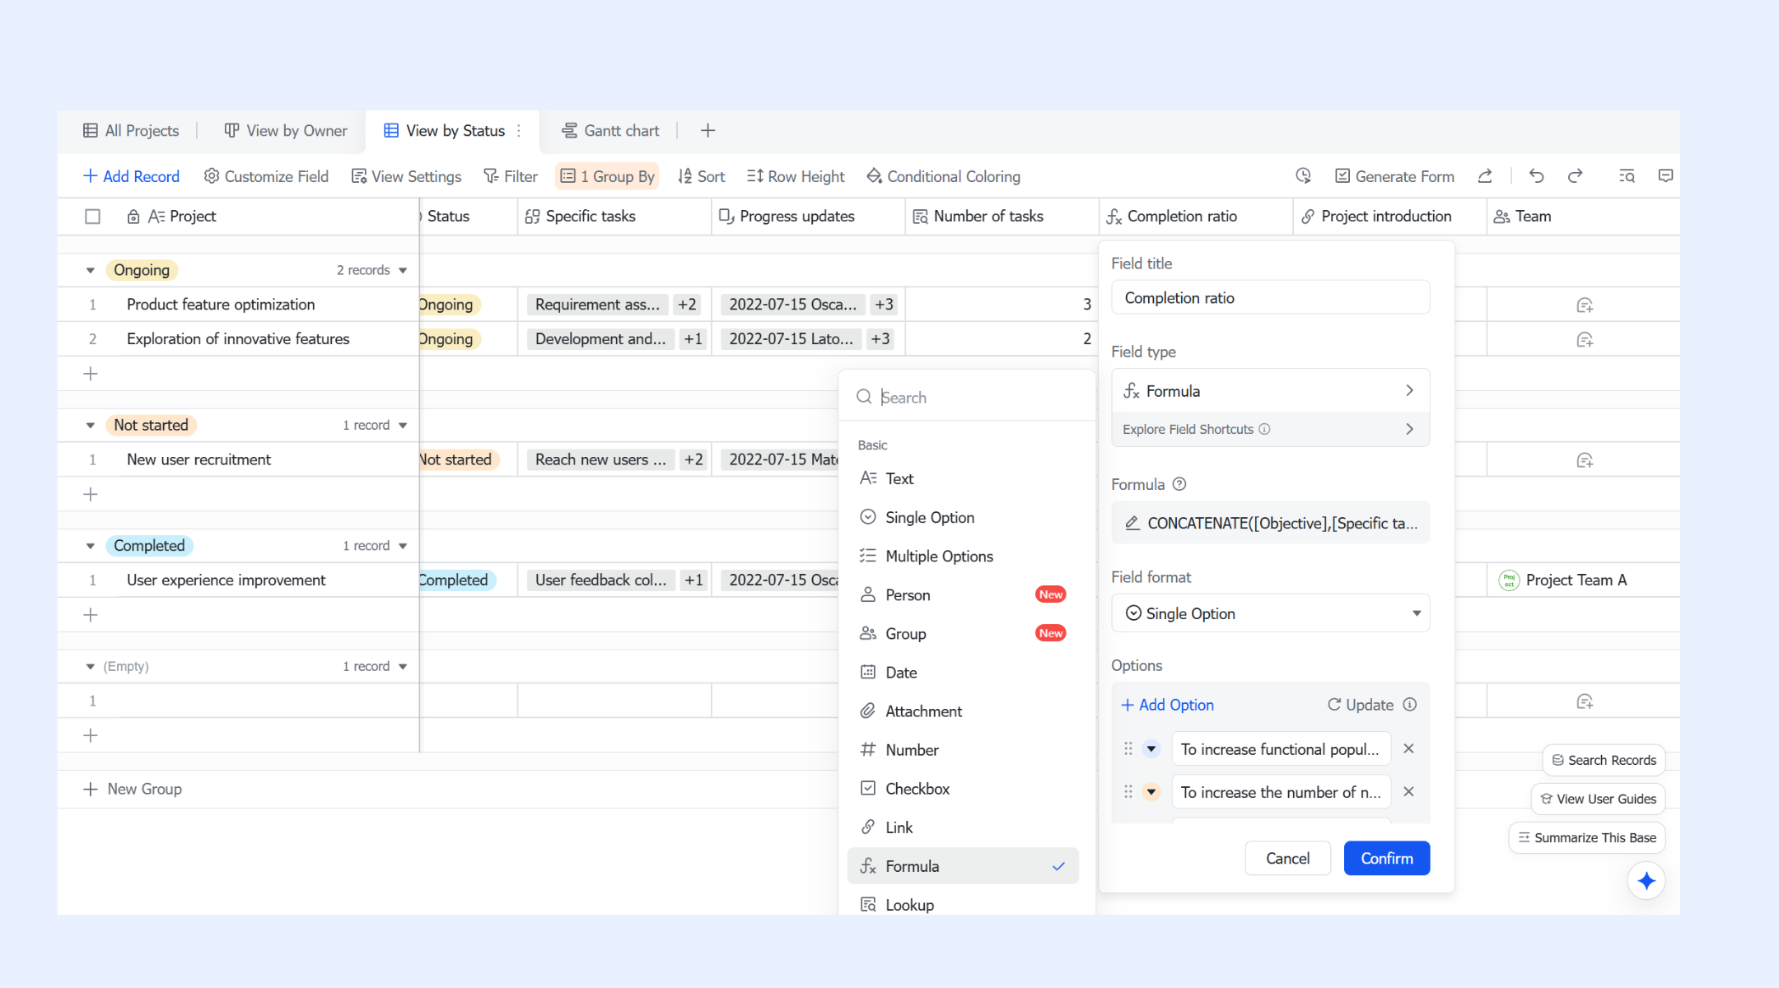Viewport: 1779px width, 988px height.
Task: Click the field type Search box
Action: click(967, 397)
